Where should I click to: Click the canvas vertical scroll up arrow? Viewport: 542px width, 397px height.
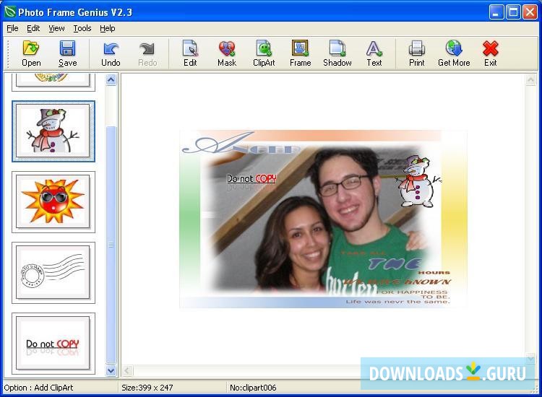tap(530, 80)
